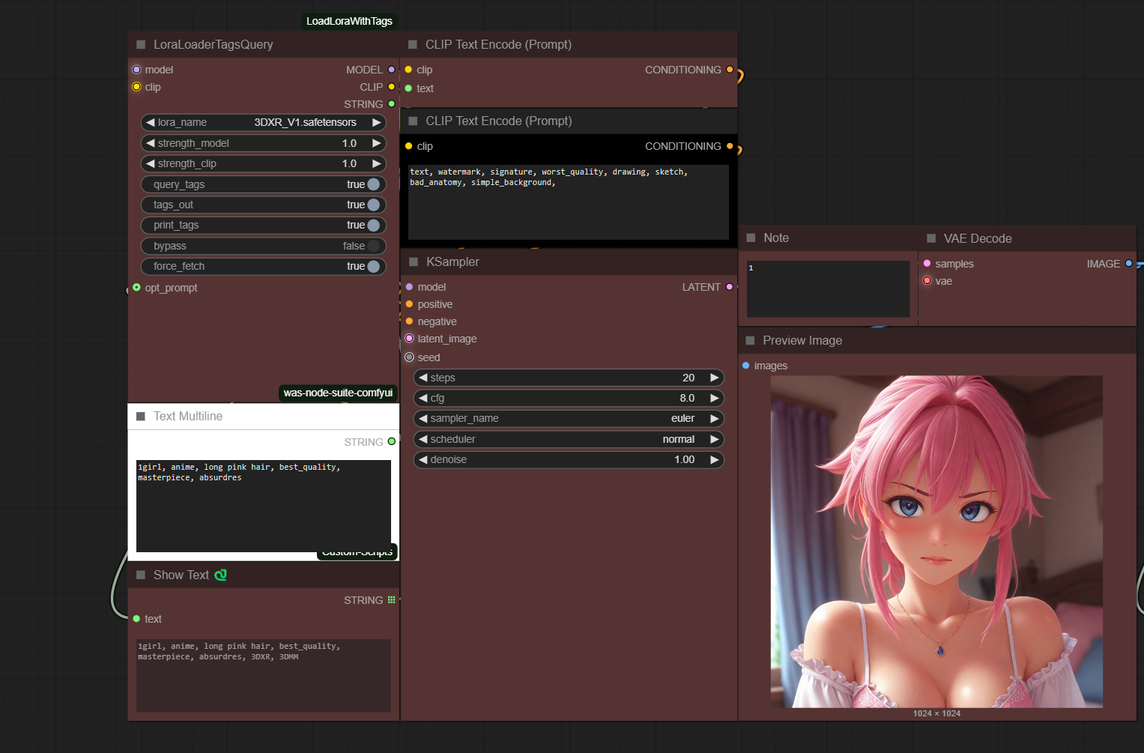This screenshot has width=1144, height=753.
Task: Open the lora_name selection dropdown
Action: pyautogui.click(x=264, y=122)
